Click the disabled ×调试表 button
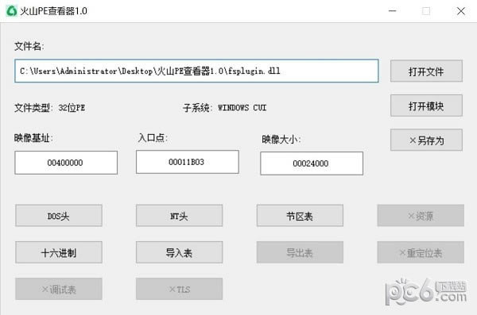477x315 pixels. 59,289
